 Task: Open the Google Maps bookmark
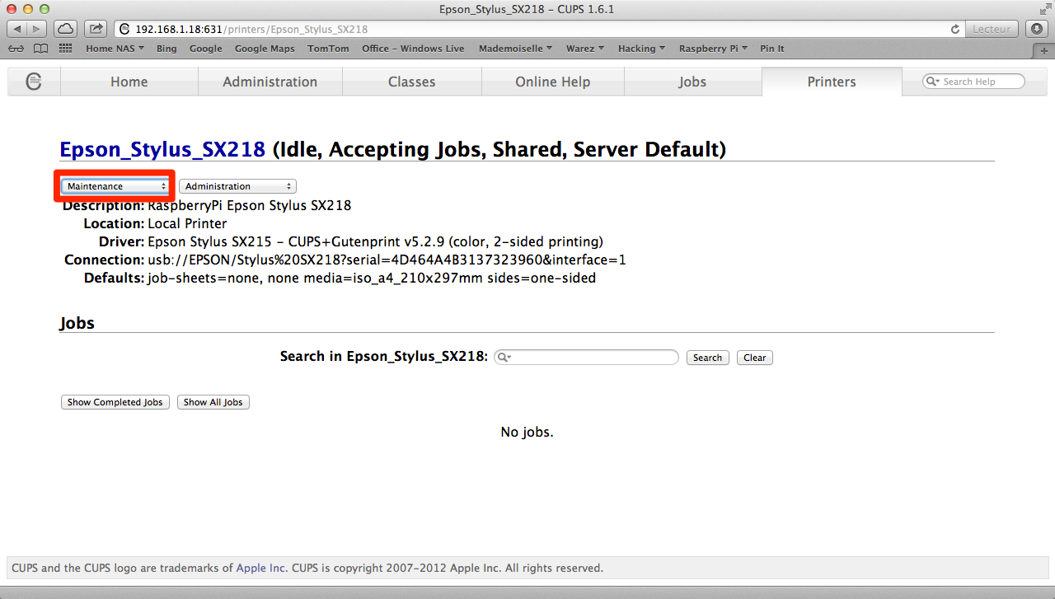(265, 49)
